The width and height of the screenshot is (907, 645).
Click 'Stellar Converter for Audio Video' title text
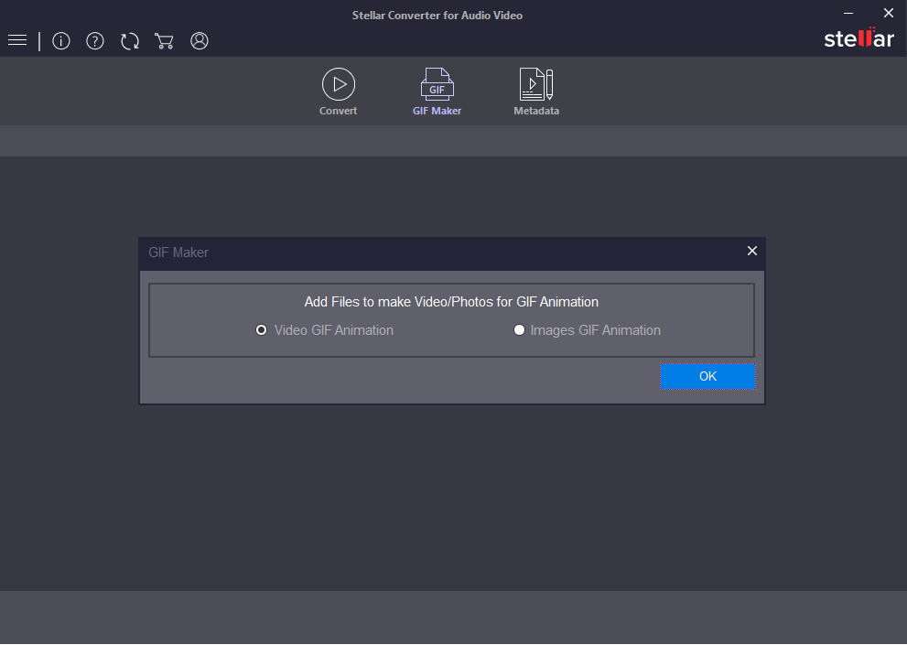pyautogui.click(x=437, y=16)
